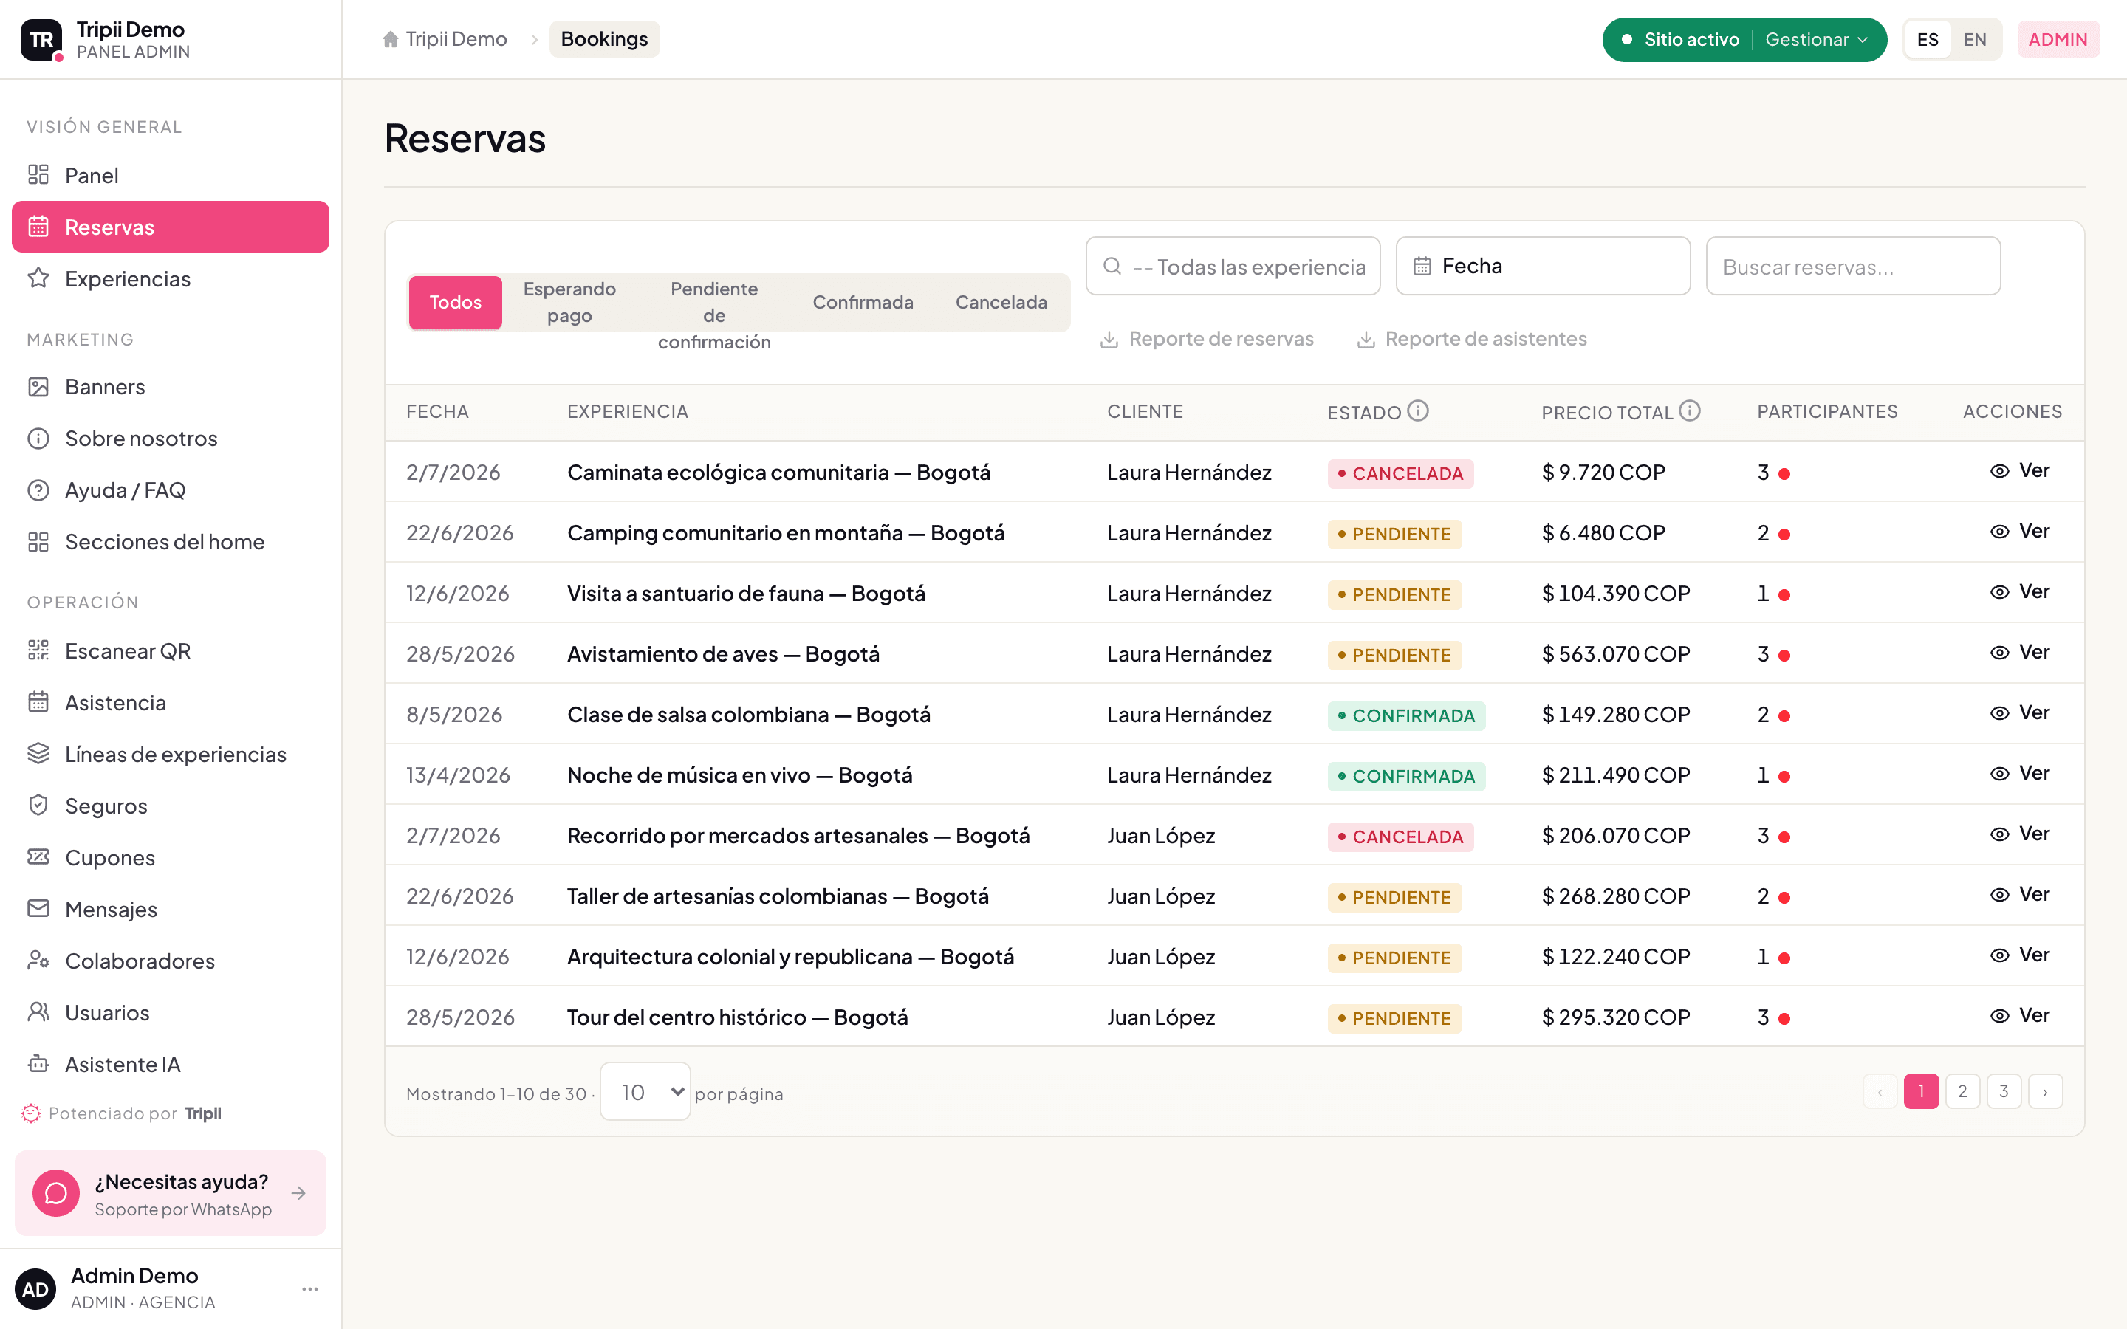Change the rows per page selector
The height and width of the screenshot is (1329, 2127).
[x=645, y=1092]
